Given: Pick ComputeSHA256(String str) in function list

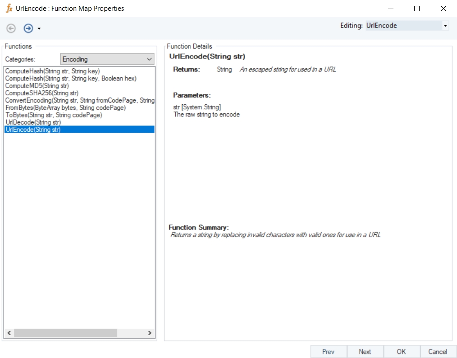Looking at the screenshot, I should (x=42, y=93).
